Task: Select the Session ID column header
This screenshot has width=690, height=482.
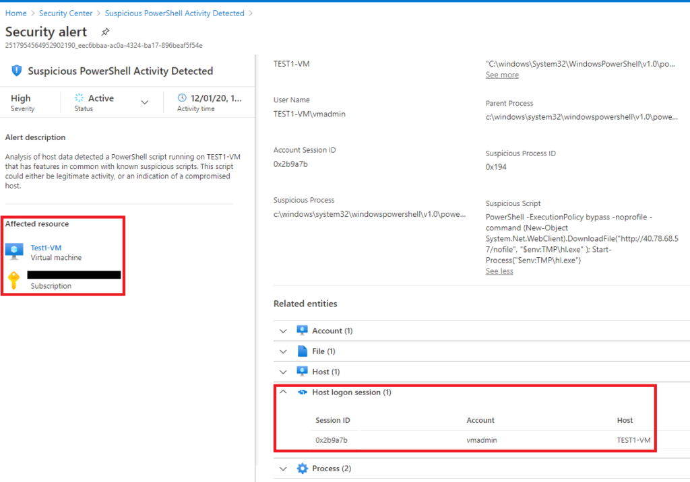Action: (333, 420)
